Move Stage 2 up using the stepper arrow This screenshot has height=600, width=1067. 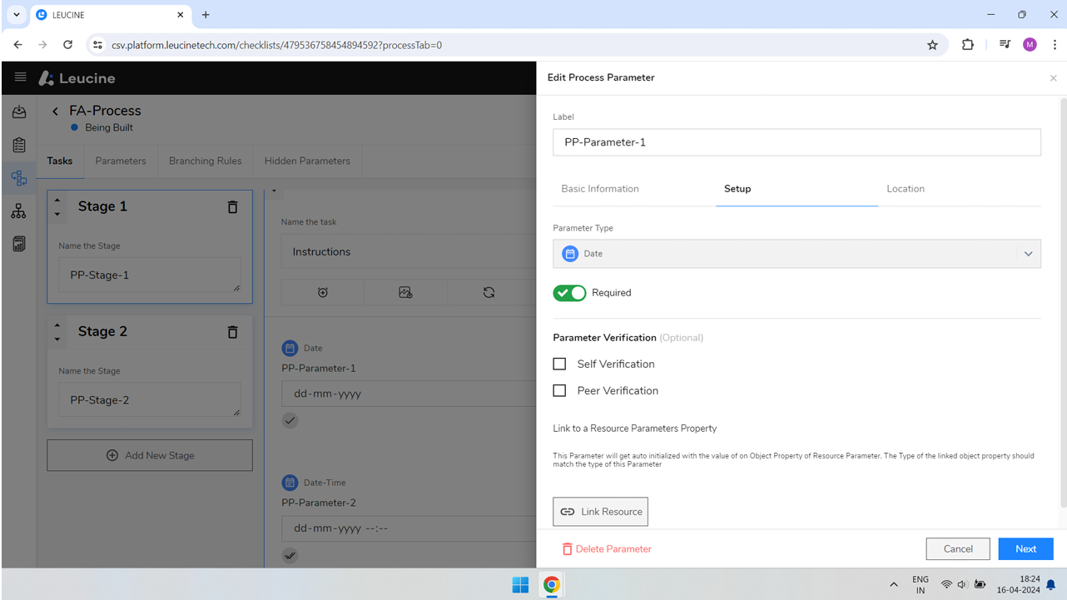click(x=57, y=325)
